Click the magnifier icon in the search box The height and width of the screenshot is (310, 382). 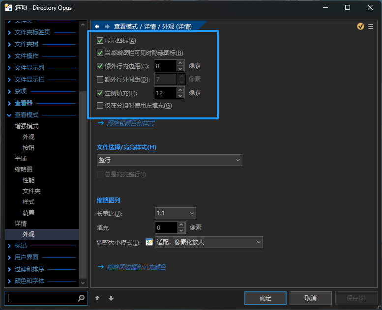click(x=81, y=298)
